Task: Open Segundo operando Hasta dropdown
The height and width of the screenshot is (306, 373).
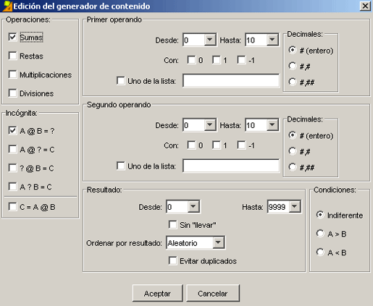Action: point(272,125)
